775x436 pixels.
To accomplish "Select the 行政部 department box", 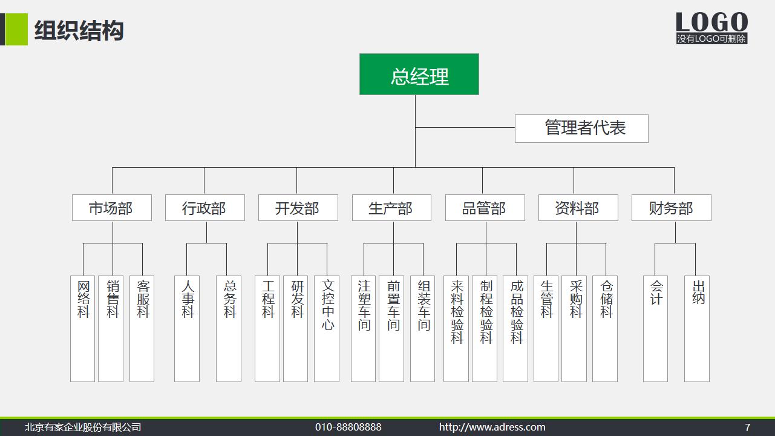I will (205, 208).
